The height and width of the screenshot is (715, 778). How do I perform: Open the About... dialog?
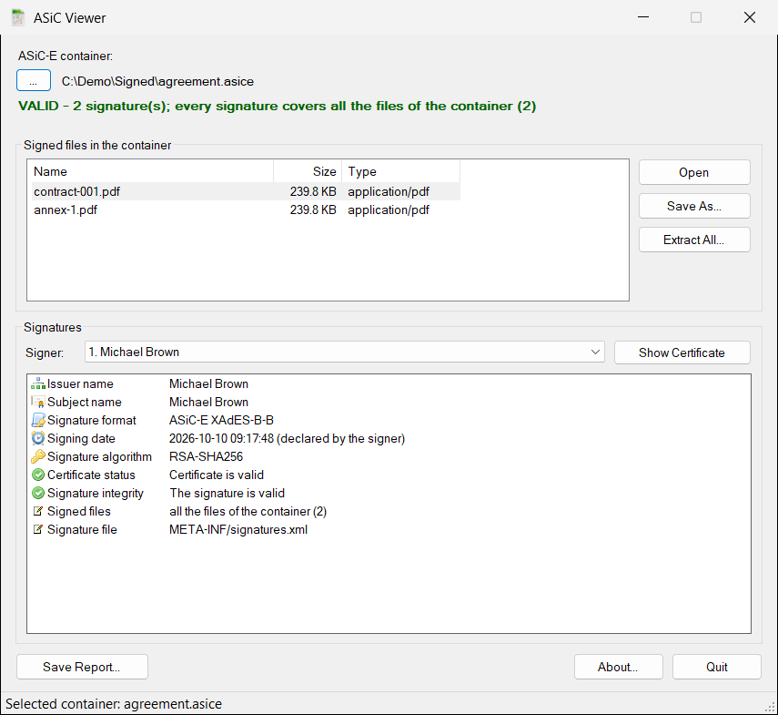(618, 667)
